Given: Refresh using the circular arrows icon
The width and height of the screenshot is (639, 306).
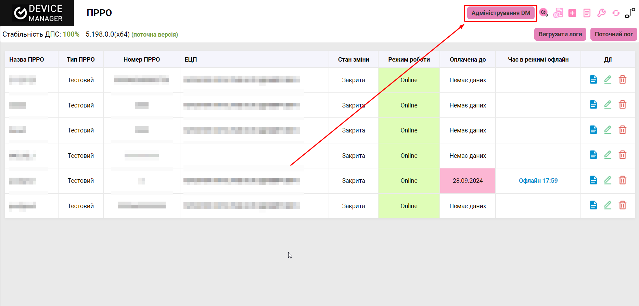Looking at the screenshot, I should pyautogui.click(x=616, y=13).
